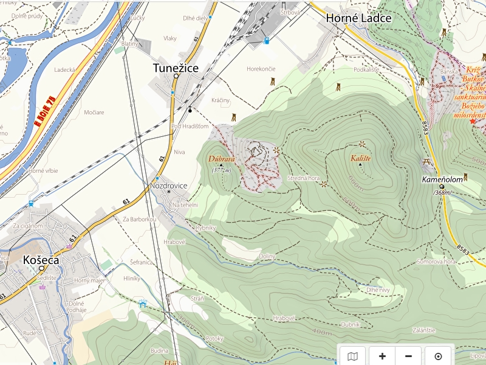486x365 pixels.
Task: Click the shelter icon near Dolné Podháje
Action: (143, 303)
